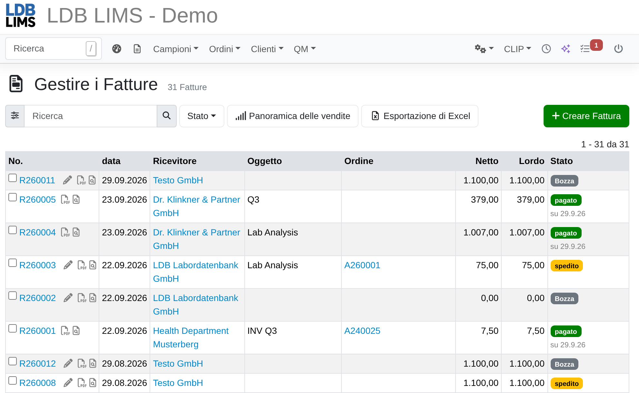Download PDF of invoice R260004
This screenshot has width=639, height=393.
point(65,232)
